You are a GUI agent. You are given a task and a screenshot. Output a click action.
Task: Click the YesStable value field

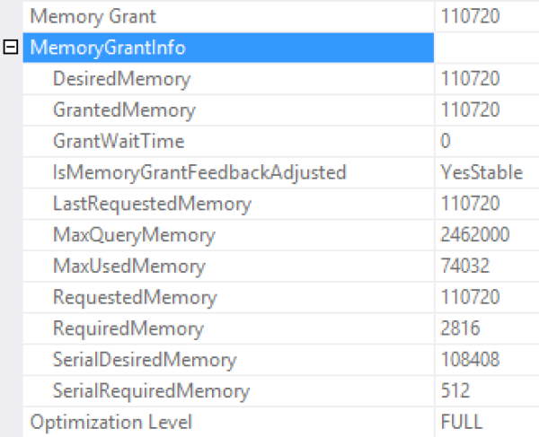click(482, 172)
